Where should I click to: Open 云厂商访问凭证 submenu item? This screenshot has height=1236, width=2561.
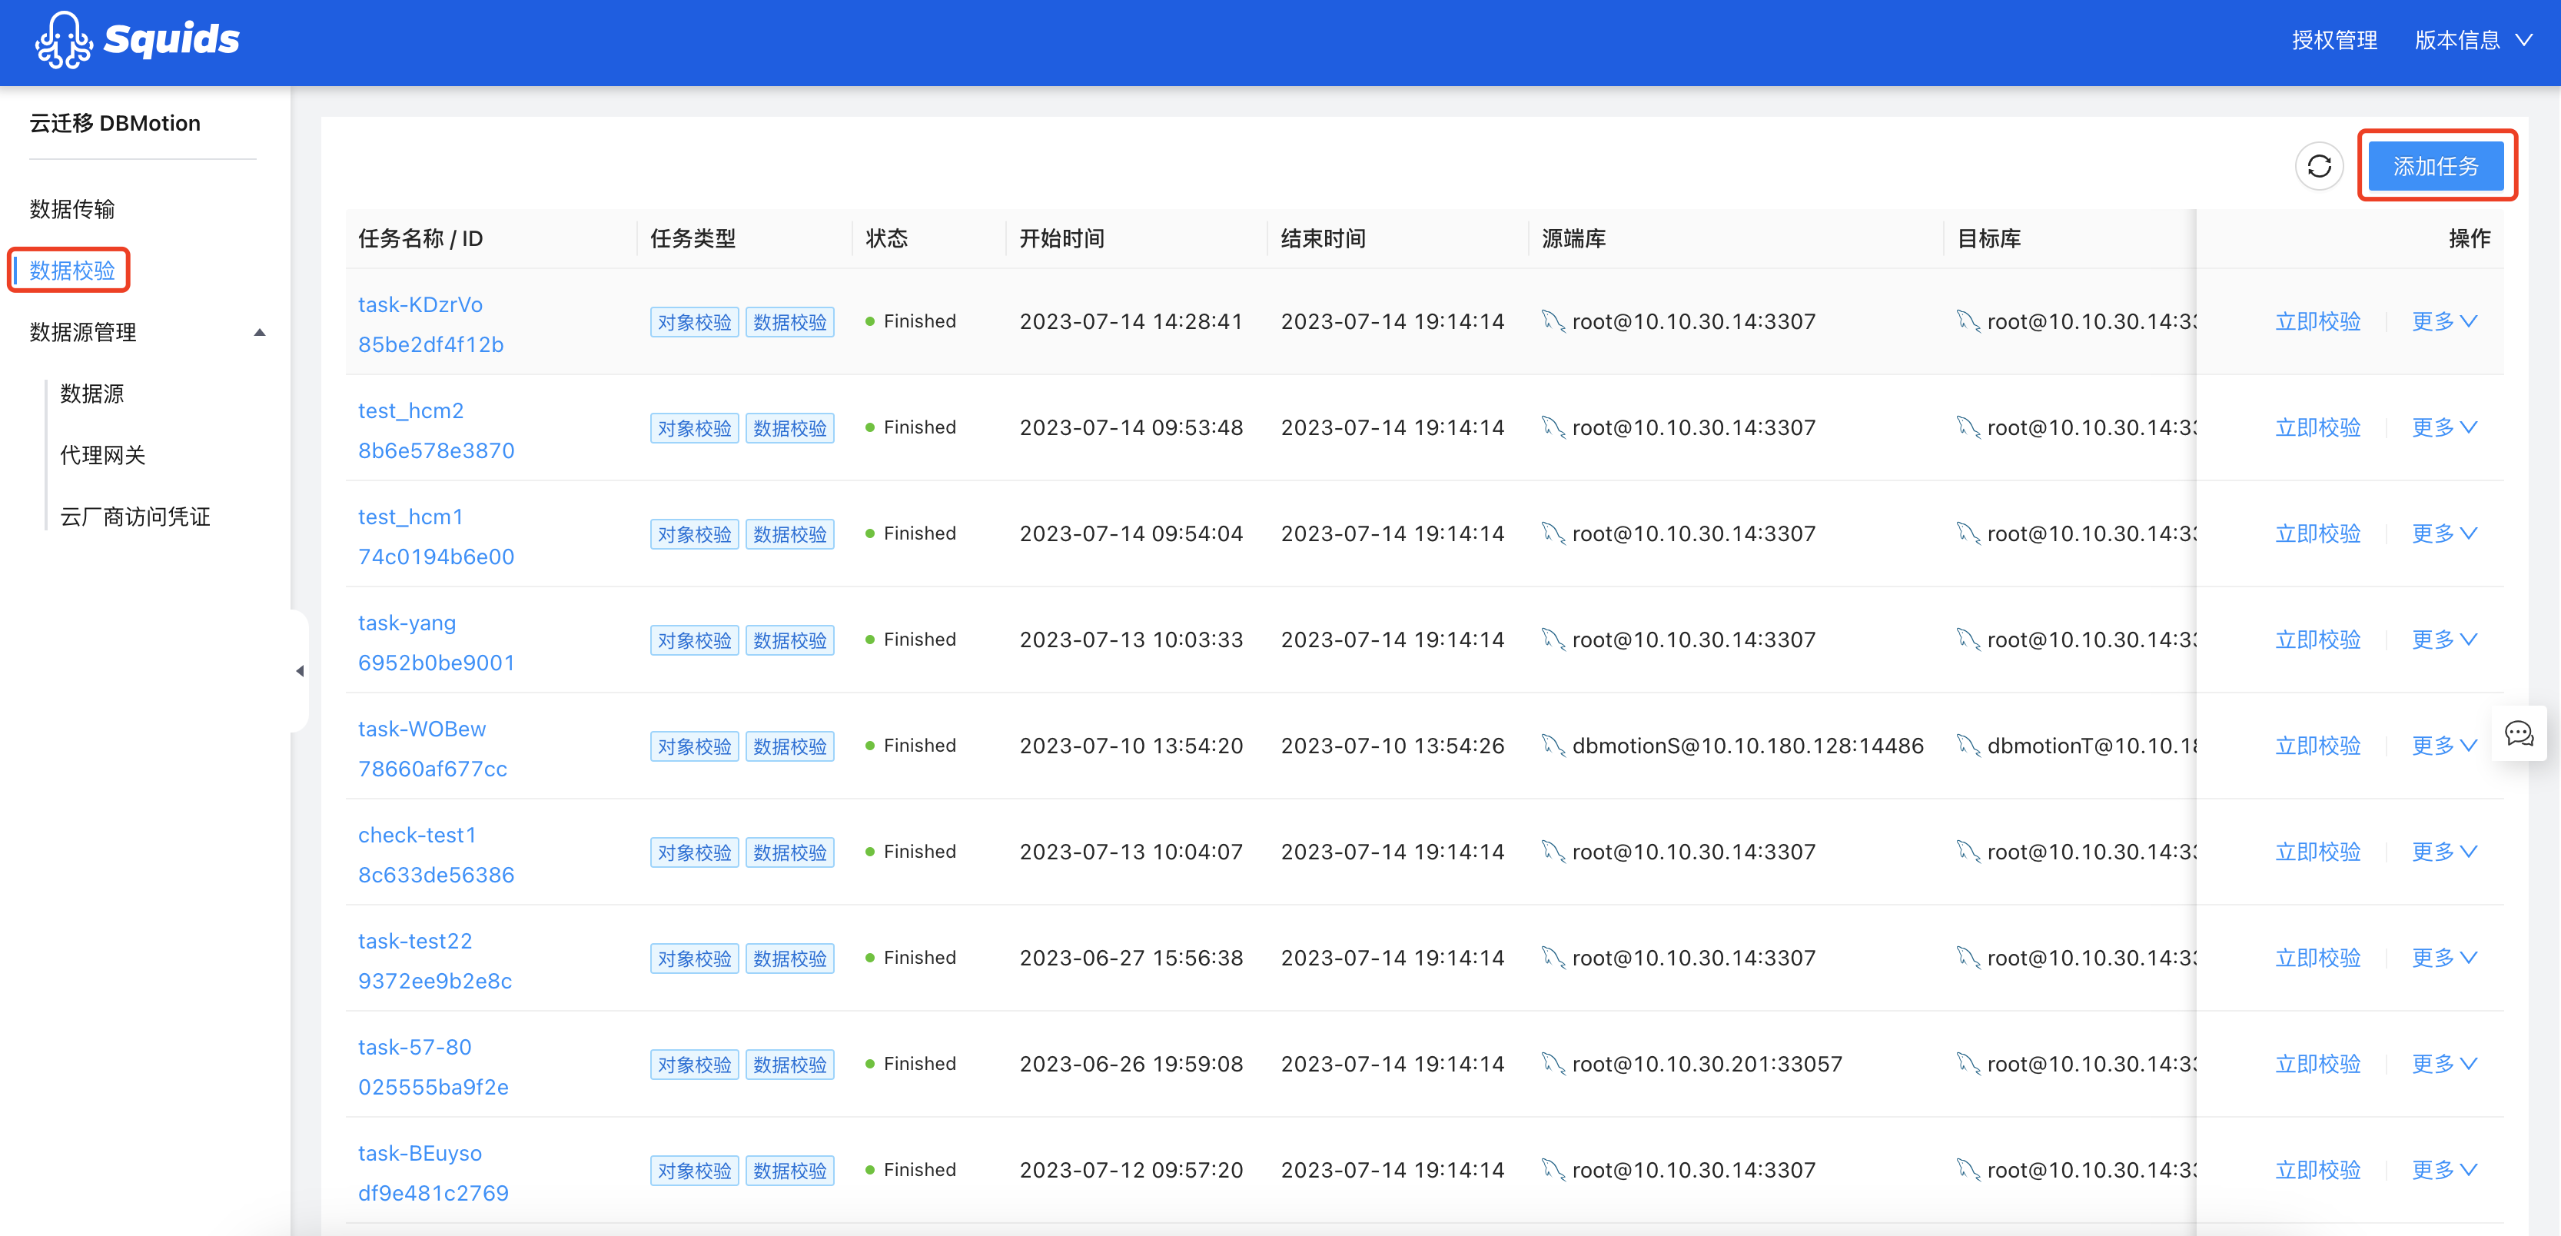(x=135, y=517)
